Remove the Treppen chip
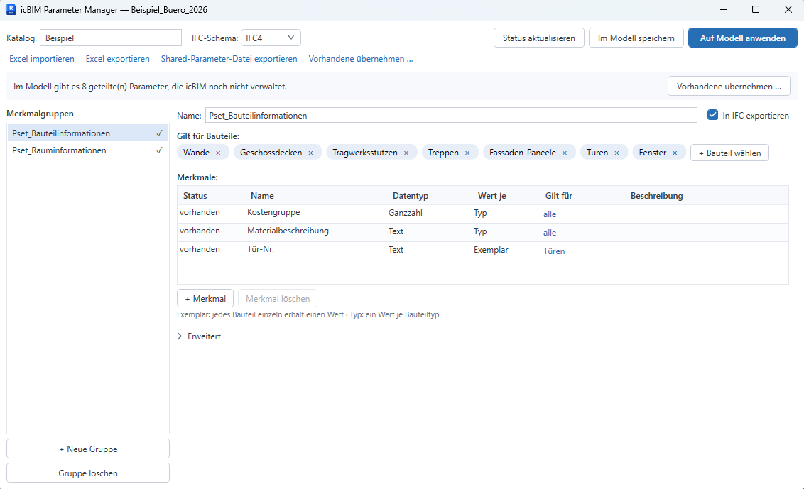Image resolution: width=804 pixels, height=489 pixels. coord(467,153)
